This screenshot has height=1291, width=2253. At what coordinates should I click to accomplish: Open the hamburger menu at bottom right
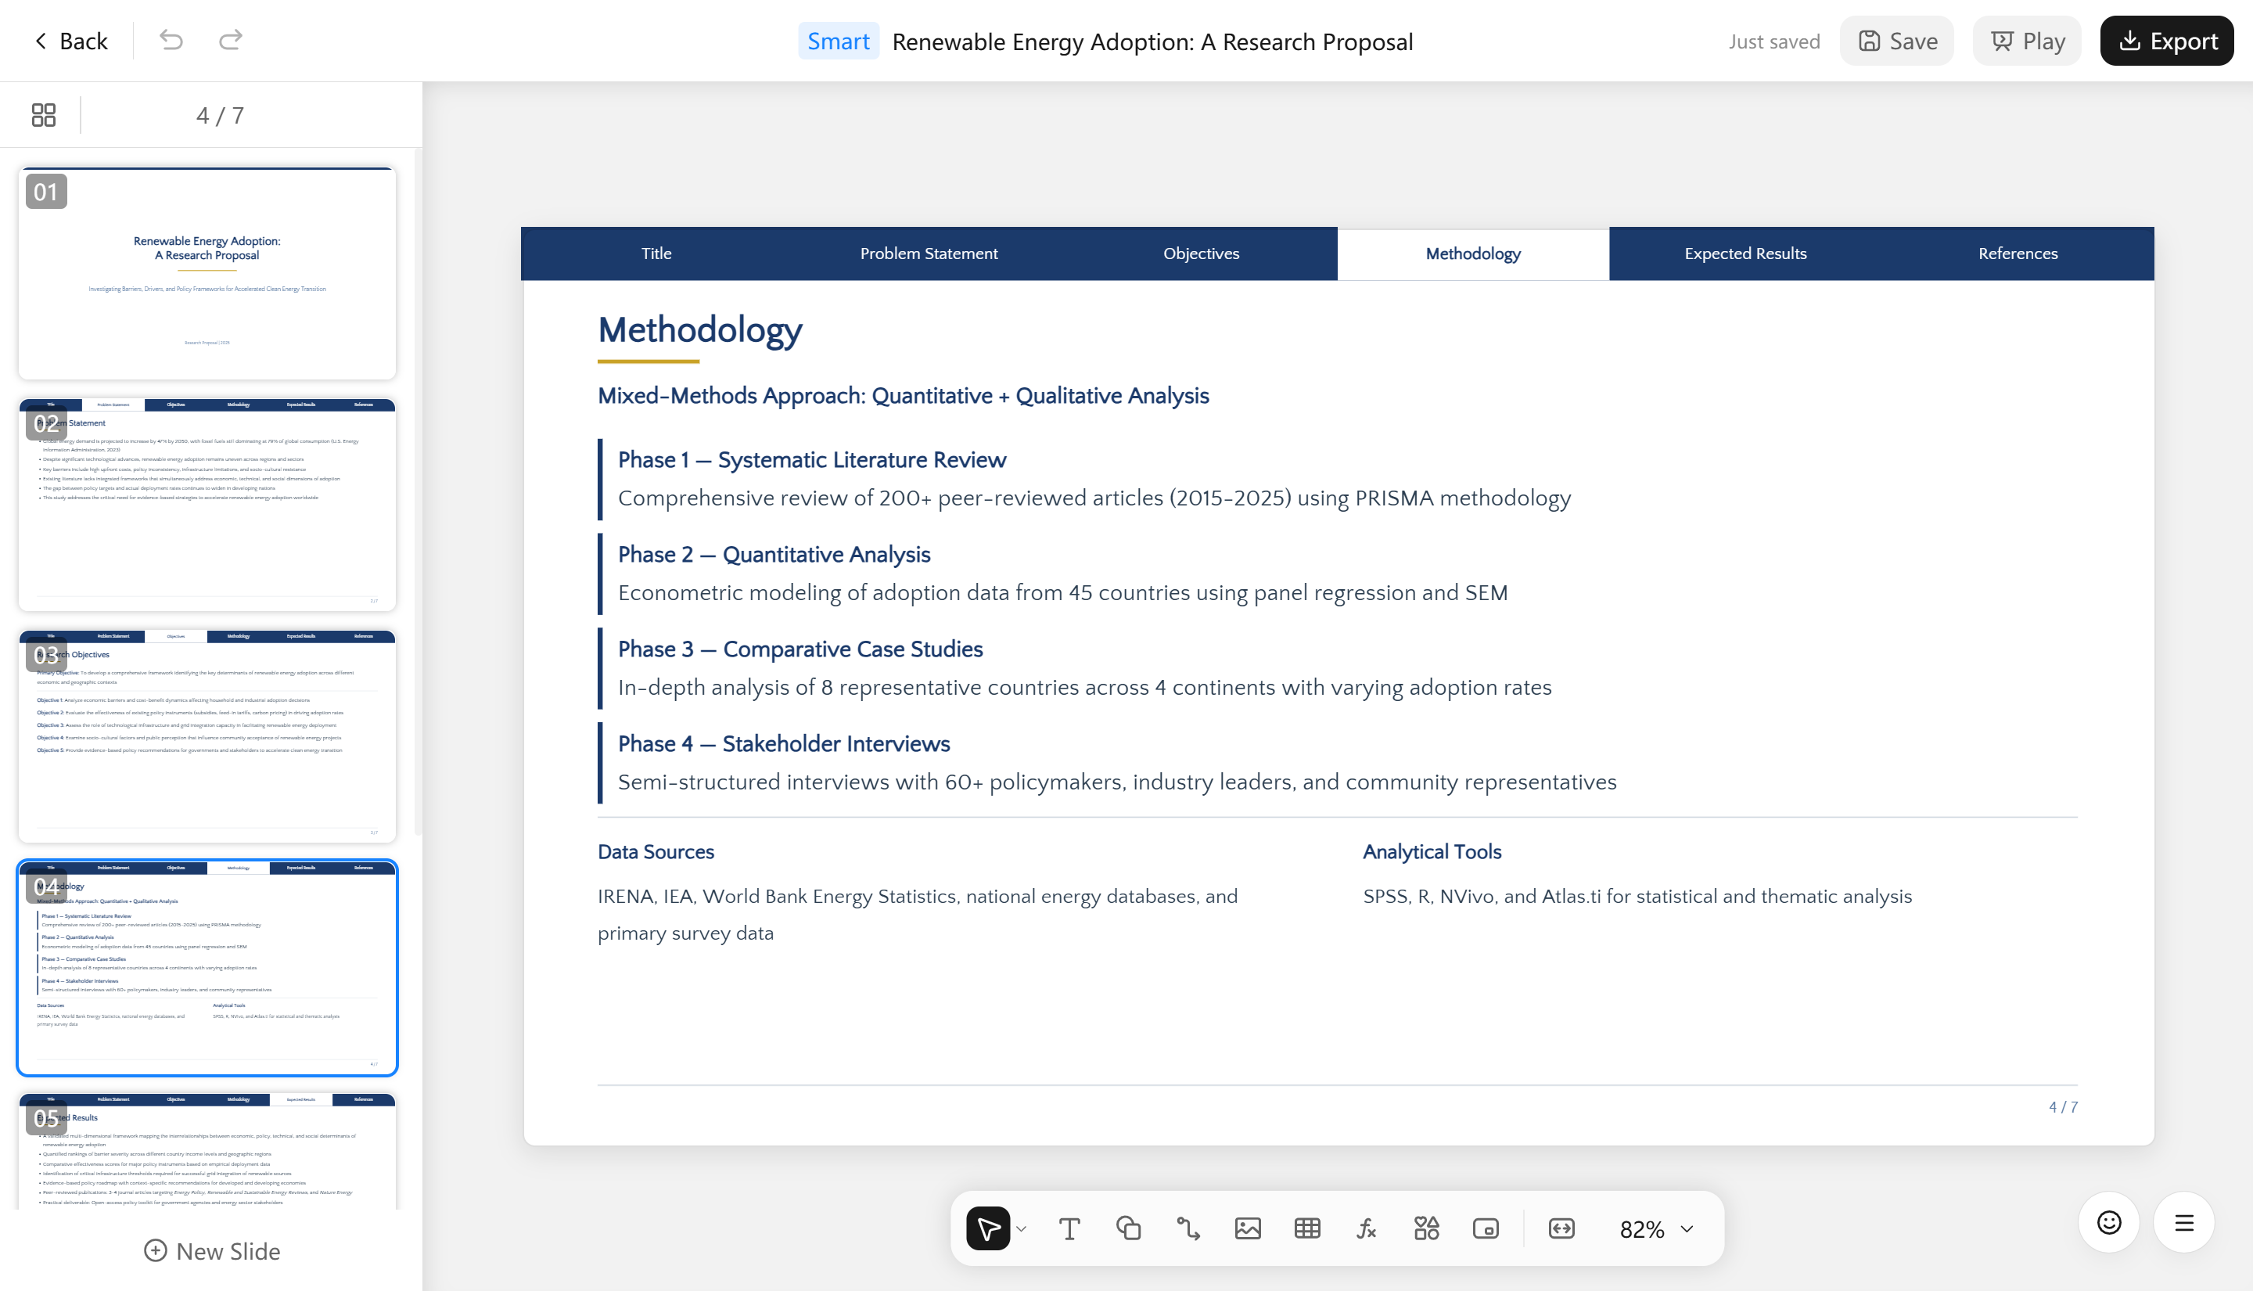pyautogui.click(x=2185, y=1223)
